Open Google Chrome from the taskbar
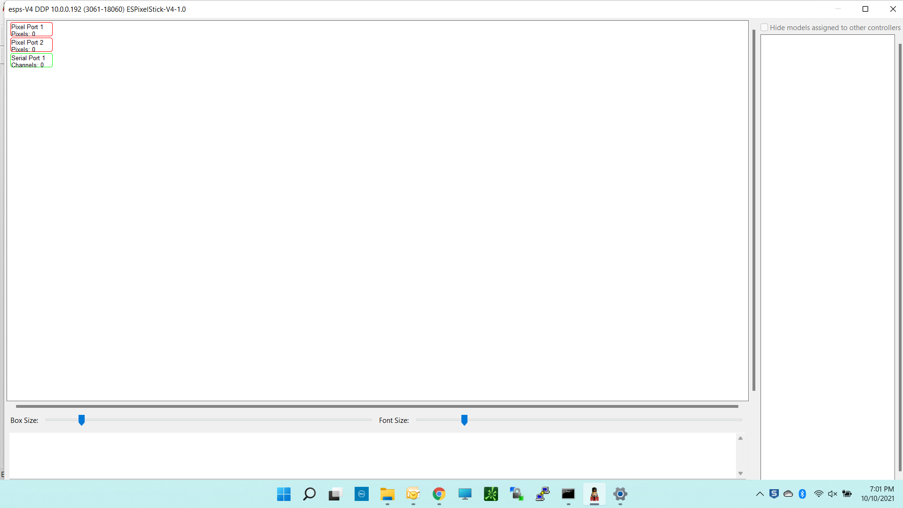Screen dimensions: 903x508 439,494
